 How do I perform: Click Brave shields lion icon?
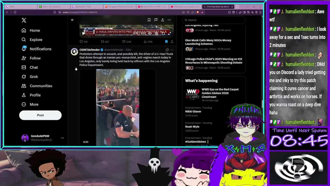pos(198,12)
